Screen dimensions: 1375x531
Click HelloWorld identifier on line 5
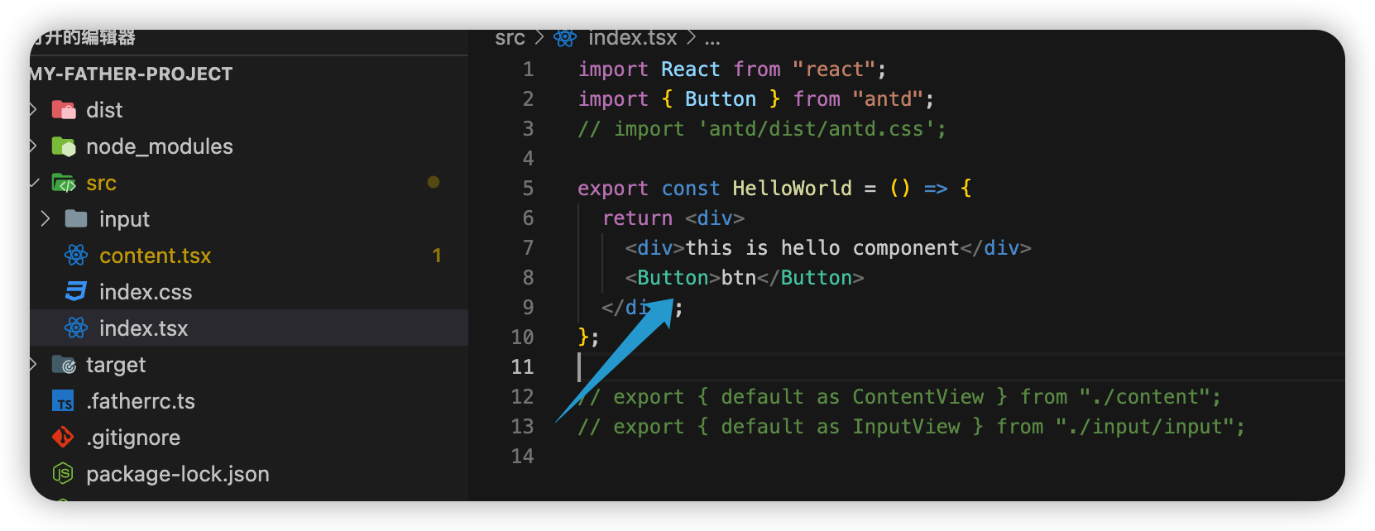[792, 189]
